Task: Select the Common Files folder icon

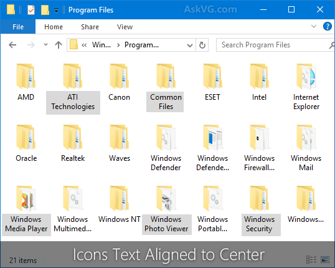Action: coord(166,76)
